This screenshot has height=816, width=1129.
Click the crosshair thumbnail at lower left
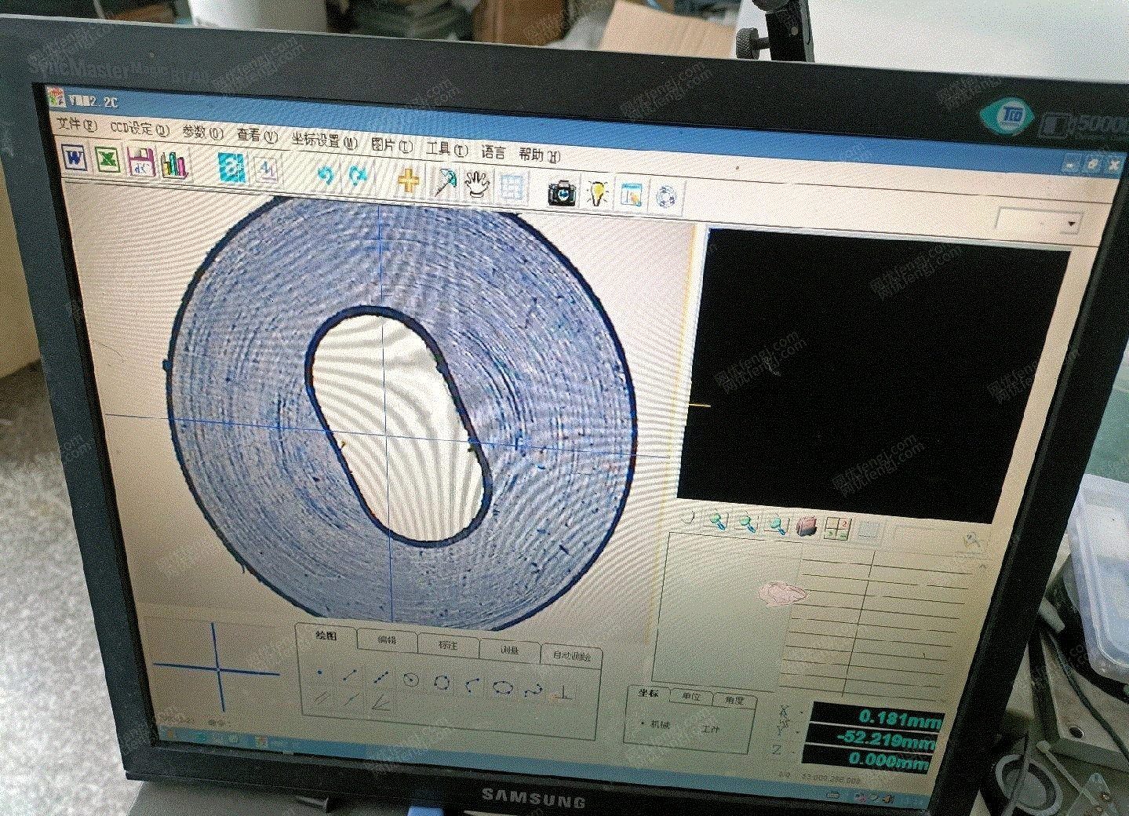tap(216, 669)
